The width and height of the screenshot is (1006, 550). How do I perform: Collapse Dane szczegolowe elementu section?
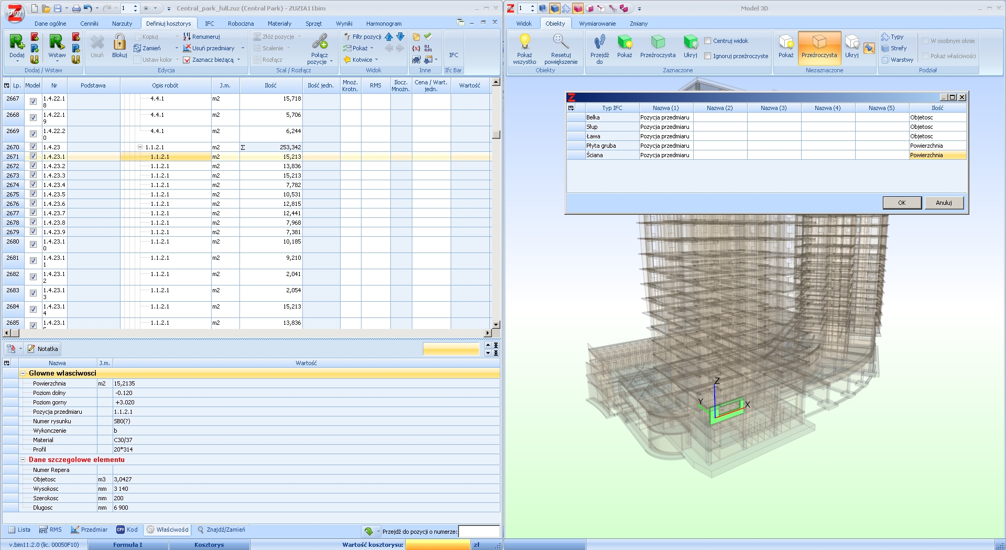(23, 460)
